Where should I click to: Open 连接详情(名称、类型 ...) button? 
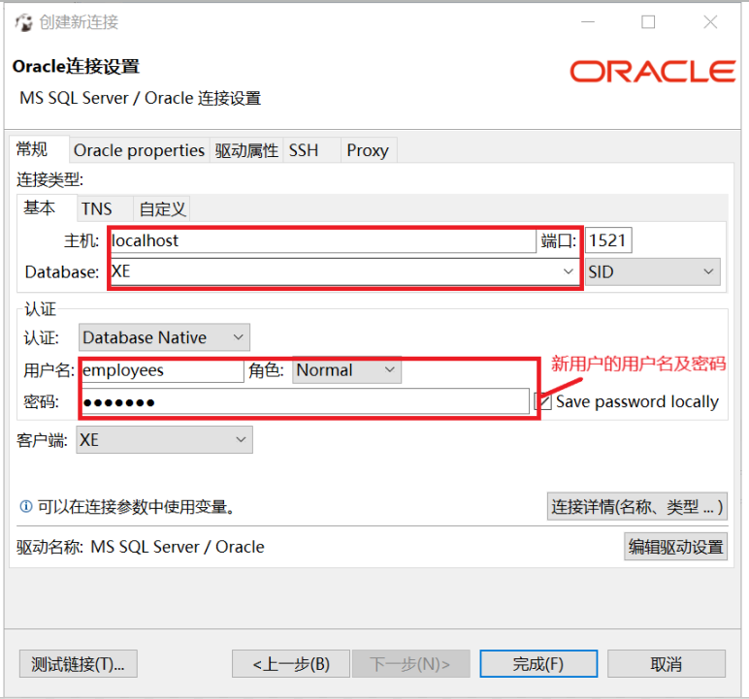pyautogui.click(x=637, y=506)
